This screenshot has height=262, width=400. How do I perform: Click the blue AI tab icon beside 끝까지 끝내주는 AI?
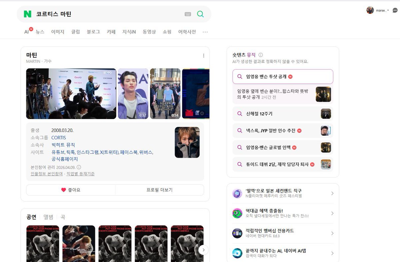point(237,253)
